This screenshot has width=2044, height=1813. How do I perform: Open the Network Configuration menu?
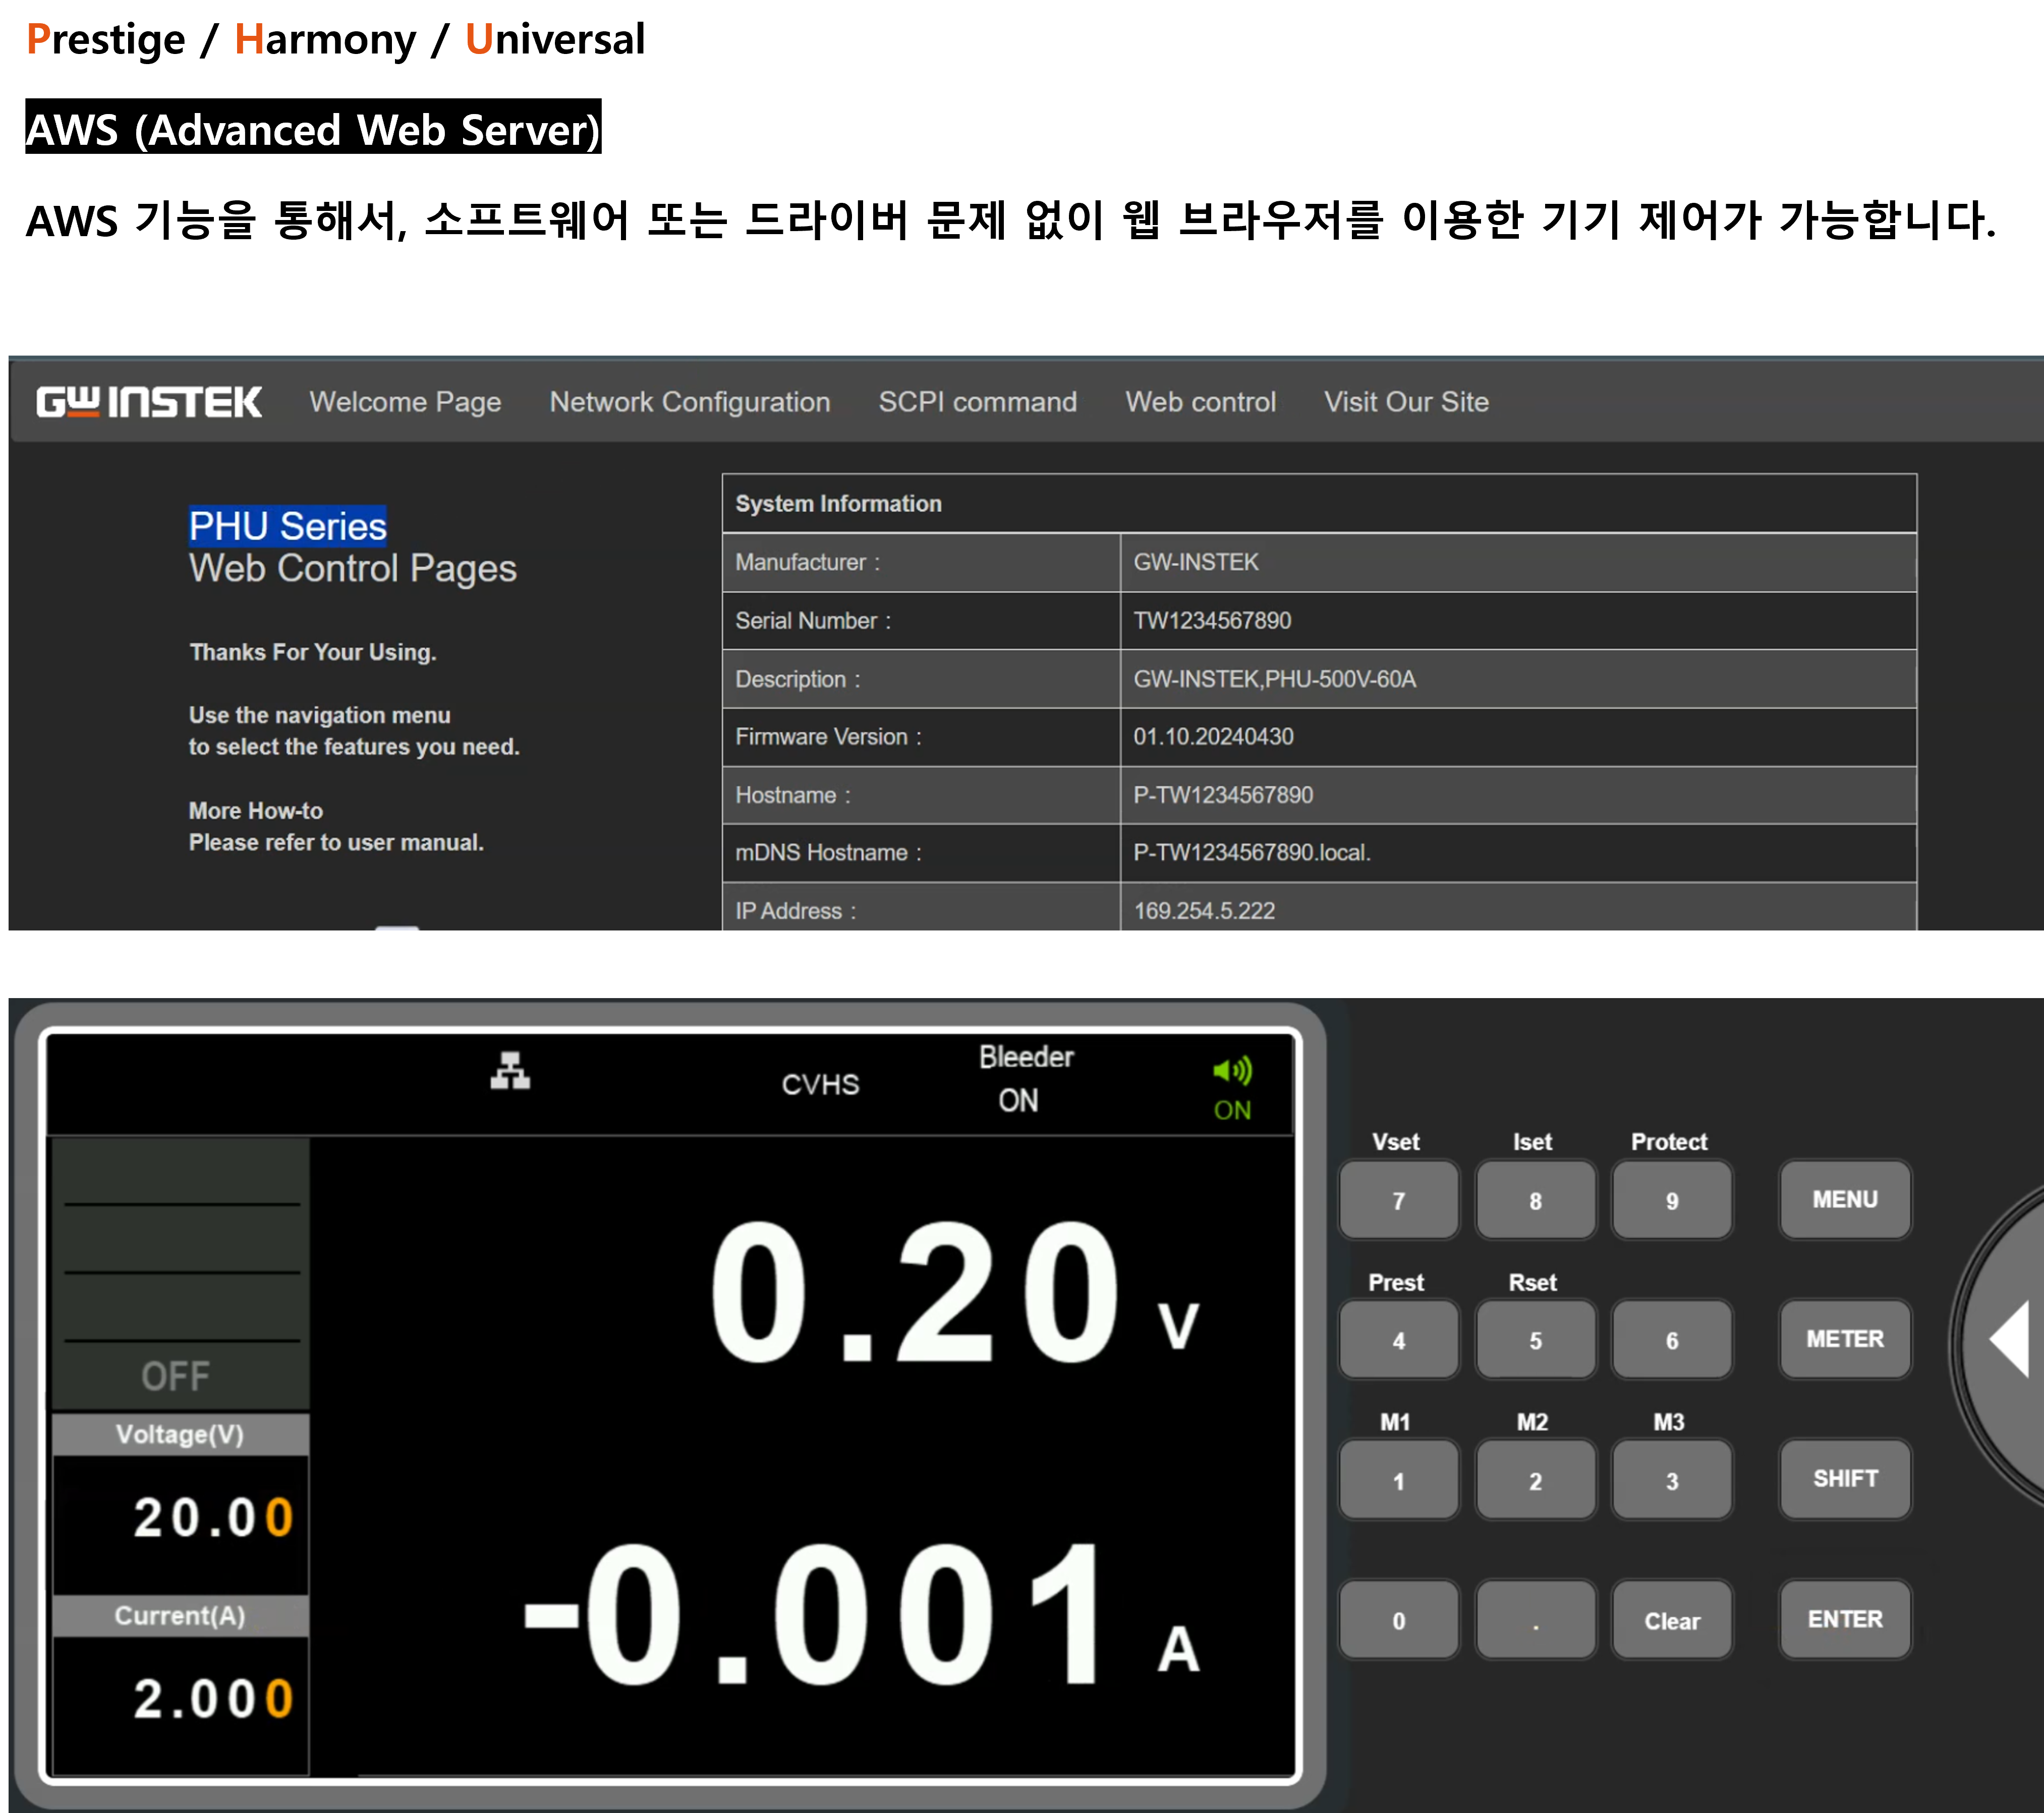coord(689,402)
